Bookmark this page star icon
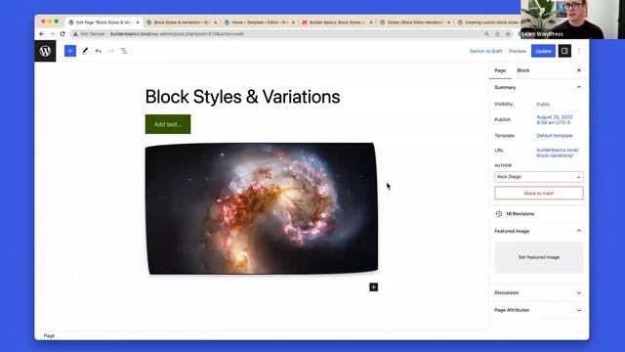625x352 pixels. 508,34
